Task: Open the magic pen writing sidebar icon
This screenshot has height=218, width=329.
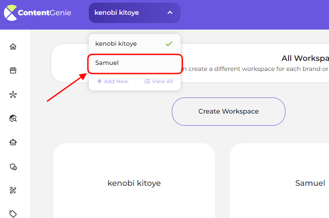Action: pos(13,190)
